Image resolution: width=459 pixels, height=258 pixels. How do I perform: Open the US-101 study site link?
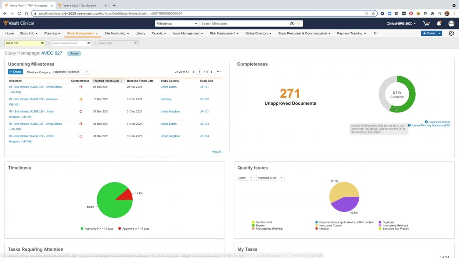[x=204, y=87]
